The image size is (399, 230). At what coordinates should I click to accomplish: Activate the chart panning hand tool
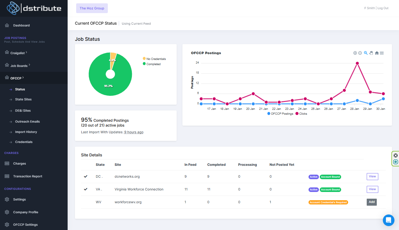click(x=371, y=53)
